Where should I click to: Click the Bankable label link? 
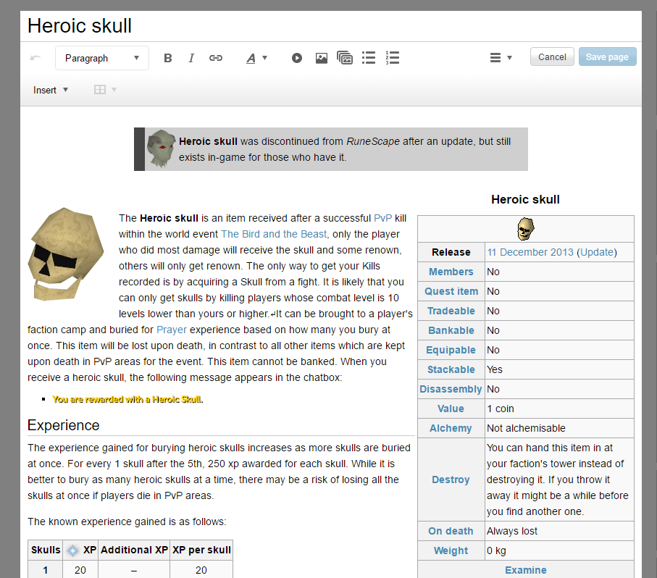click(451, 330)
